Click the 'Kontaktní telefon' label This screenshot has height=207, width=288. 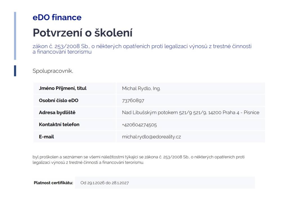point(59,125)
